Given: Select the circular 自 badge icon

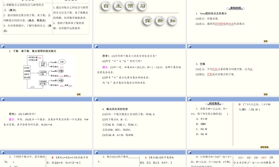Looking at the screenshot, I should tap(105, 6).
